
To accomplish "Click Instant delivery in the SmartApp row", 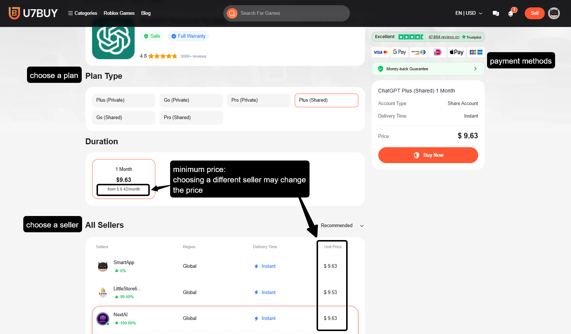I will coord(265,266).
